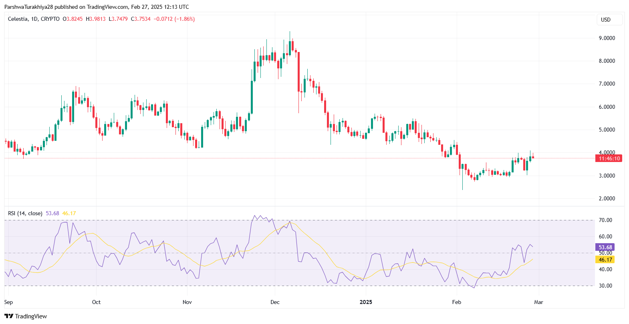
Task: Open the USD currency selector
Action: [x=609, y=20]
